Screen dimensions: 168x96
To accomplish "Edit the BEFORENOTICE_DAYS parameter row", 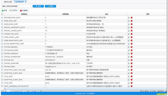I will click(128, 18).
